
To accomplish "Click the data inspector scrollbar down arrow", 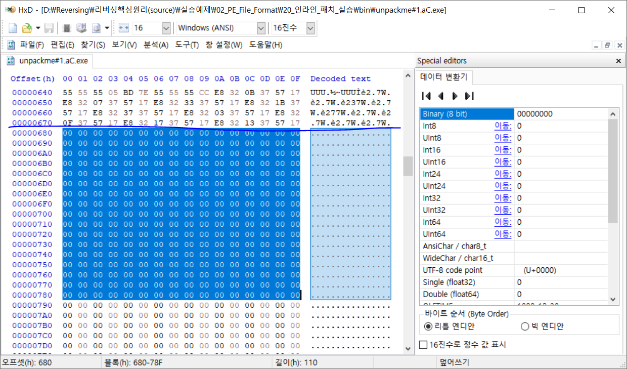I will pyautogui.click(x=613, y=299).
